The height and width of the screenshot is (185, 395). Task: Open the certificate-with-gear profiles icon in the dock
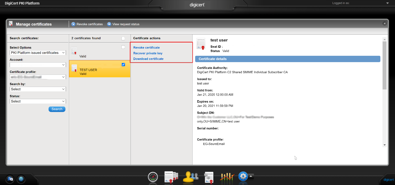pos(209,177)
